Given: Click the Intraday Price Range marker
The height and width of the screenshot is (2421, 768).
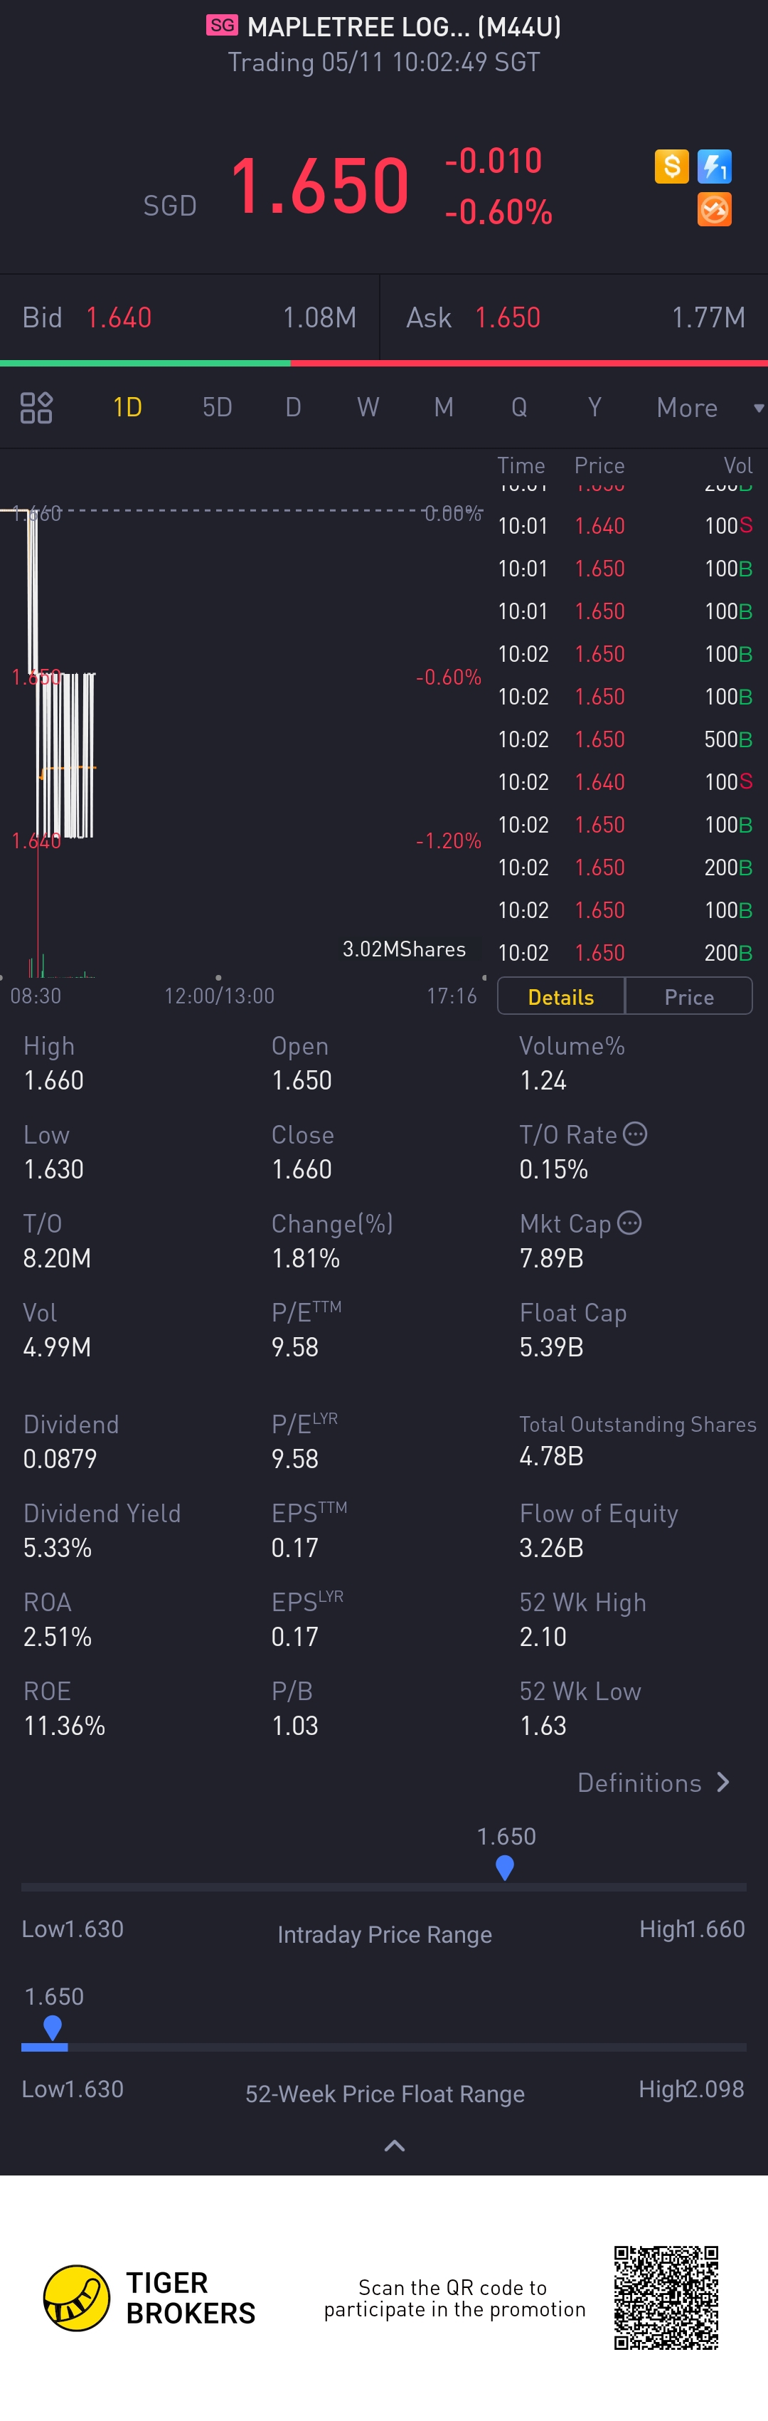Looking at the screenshot, I should tap(505, 1867).
